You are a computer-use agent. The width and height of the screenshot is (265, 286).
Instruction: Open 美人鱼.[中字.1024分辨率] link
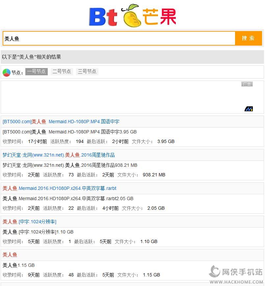[29, 222]
